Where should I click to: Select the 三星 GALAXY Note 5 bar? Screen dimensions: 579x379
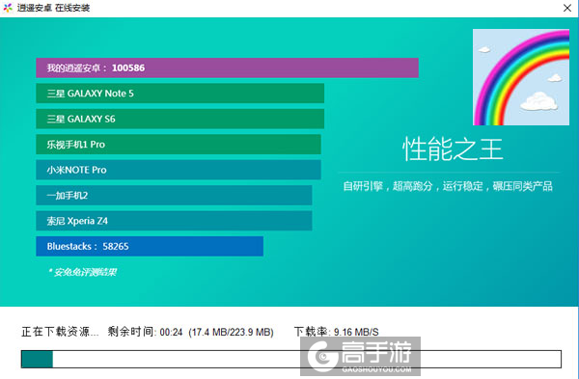(x=180, y=94)
